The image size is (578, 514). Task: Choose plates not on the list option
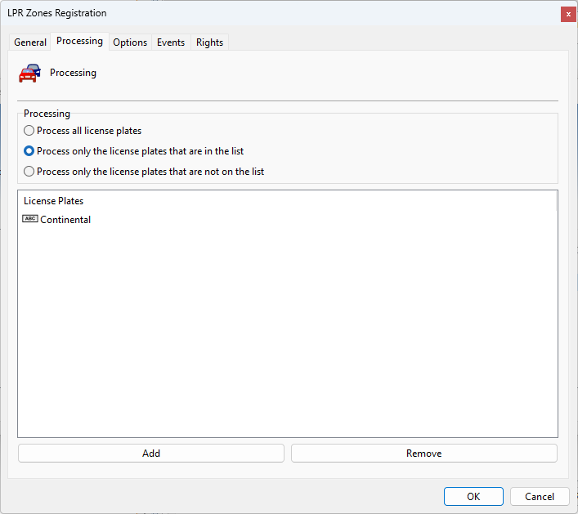click(144, 172)
